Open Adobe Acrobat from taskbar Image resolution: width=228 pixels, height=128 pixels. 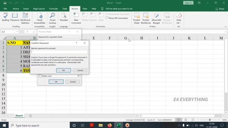click(x=92, y=126)
